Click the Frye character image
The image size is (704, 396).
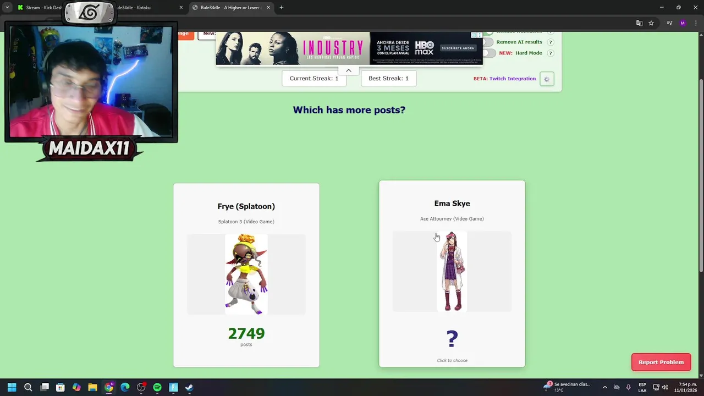[246, 274]
